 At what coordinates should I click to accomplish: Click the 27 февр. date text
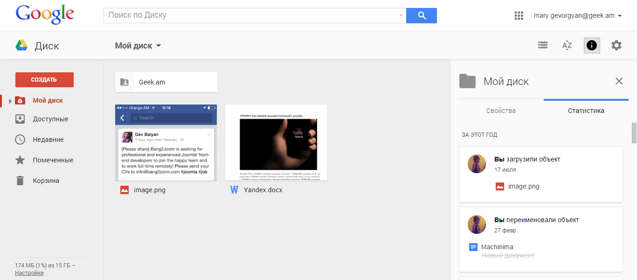click(506, 231)
